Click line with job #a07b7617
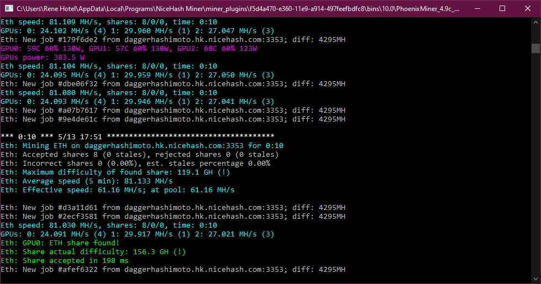 pos(173,111)
